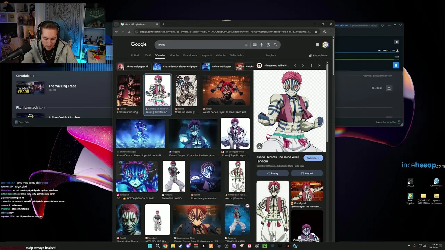This screenshot has width=445, height=250.
Task: Close the image preview panel
Action: [320, 66]
